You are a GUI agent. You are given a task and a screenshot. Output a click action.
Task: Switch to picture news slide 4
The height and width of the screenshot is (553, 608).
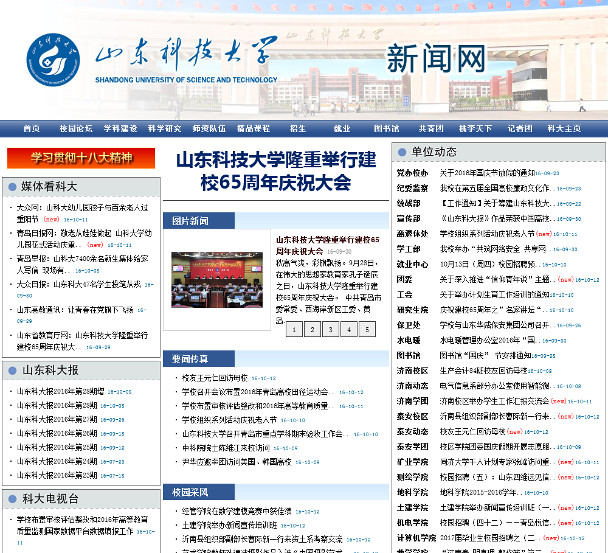tap(349, 330)
